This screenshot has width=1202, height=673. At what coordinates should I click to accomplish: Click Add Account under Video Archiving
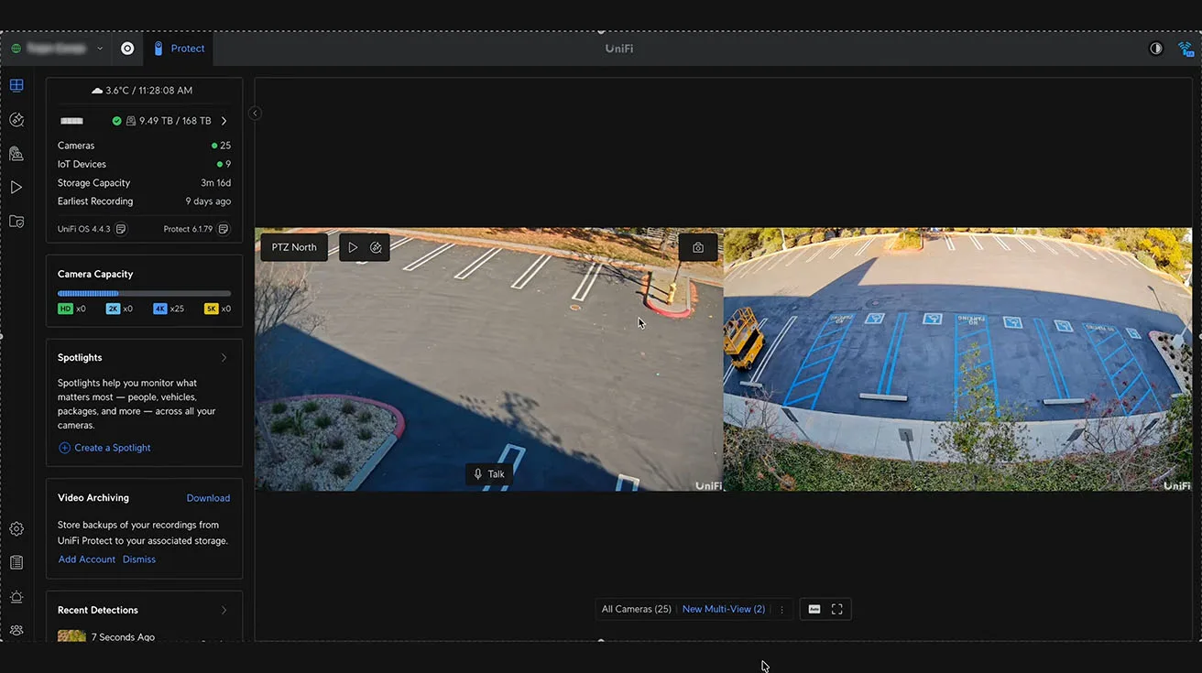click(87, 559)
